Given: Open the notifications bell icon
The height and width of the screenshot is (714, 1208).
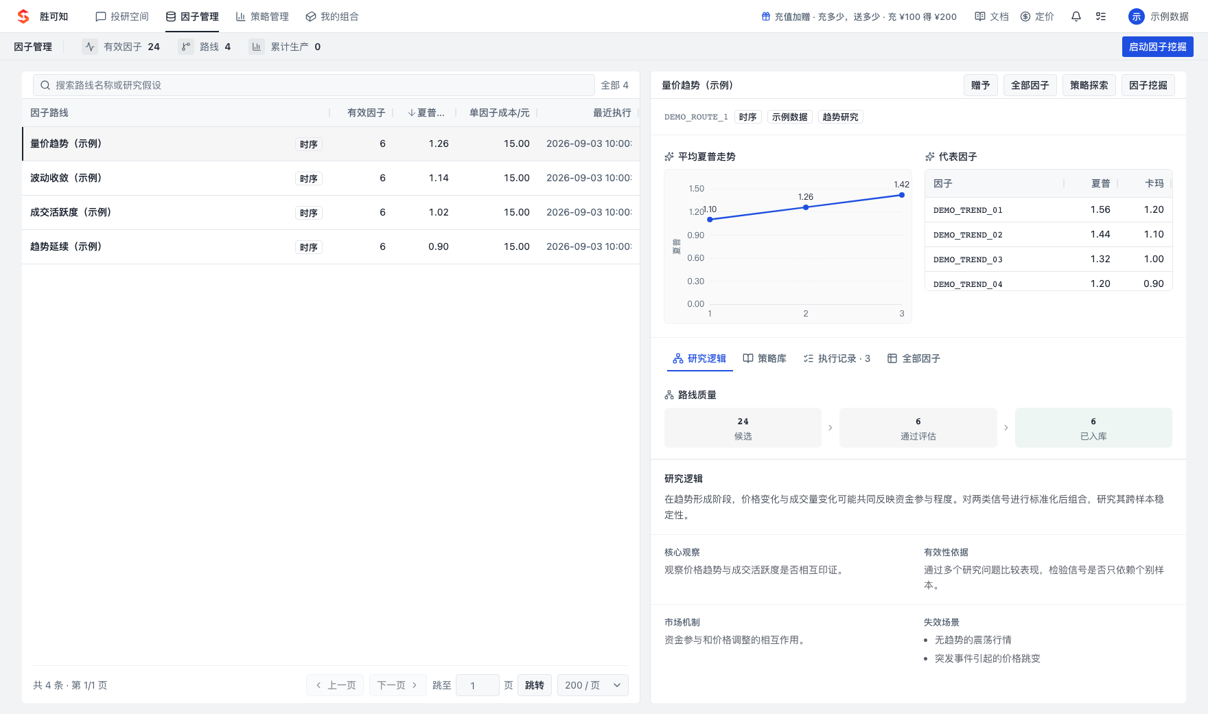Looking at the screenshot, I should [x=1076, y=16].
